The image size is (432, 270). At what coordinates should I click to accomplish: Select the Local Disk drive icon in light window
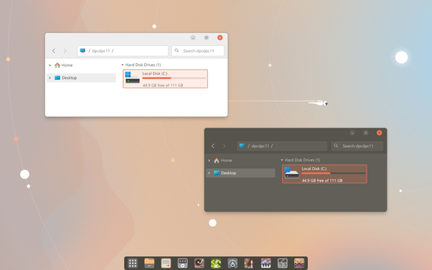[x=132, y=78]
